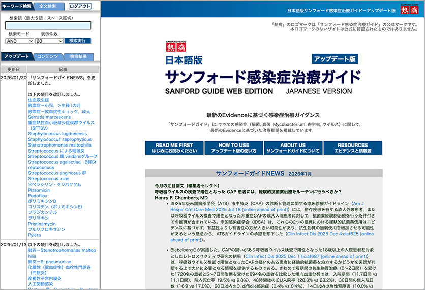Open the 産褥性子宮内膜炎 link

click(x=45, y=278)
